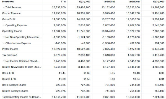The width and height of the screenshot is (166, 99).
Task: Select the 12/31/2021 column header
Action: pos(134,2)
